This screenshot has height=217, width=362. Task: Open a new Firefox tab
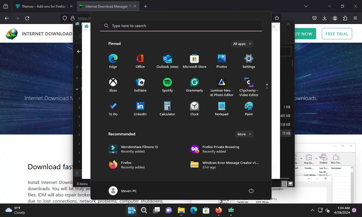click(145, 6)
